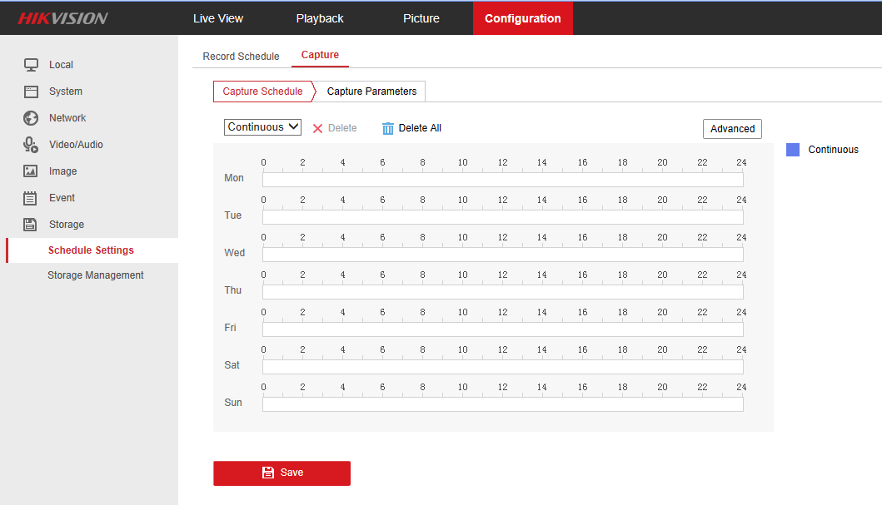Click the Image picture icon
This screenshot has width=882, height=505.
tap(31, 171)
